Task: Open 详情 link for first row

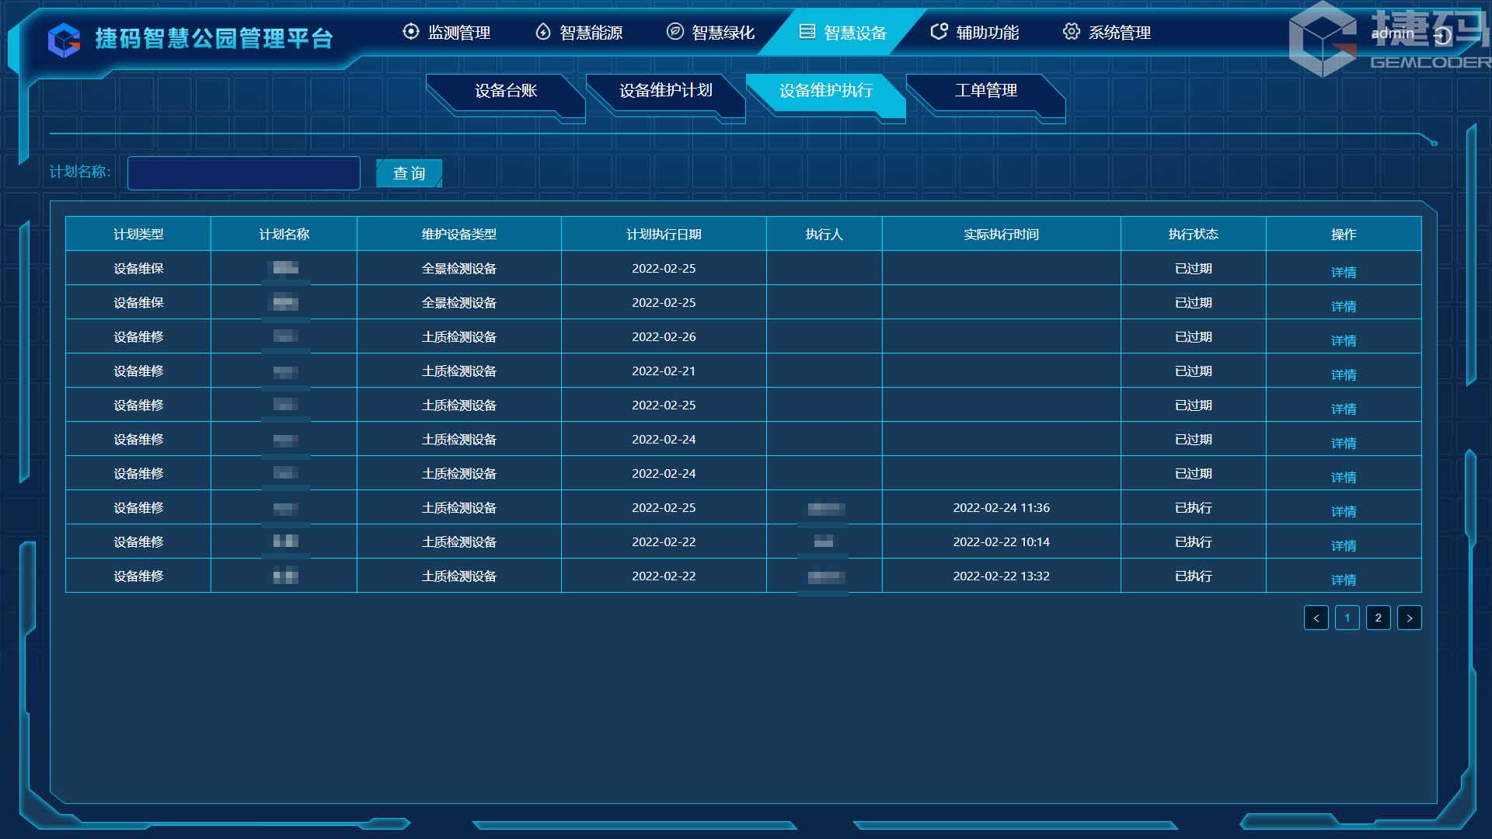Action: coord(1343,272)
